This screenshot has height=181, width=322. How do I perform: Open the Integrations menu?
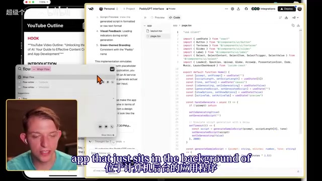click(263, 9)
